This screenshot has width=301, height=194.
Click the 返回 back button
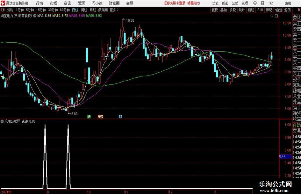tap(287, 10)
